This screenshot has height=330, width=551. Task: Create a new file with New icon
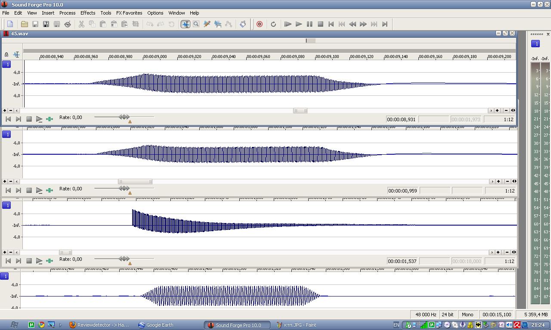tap(10, 24)
